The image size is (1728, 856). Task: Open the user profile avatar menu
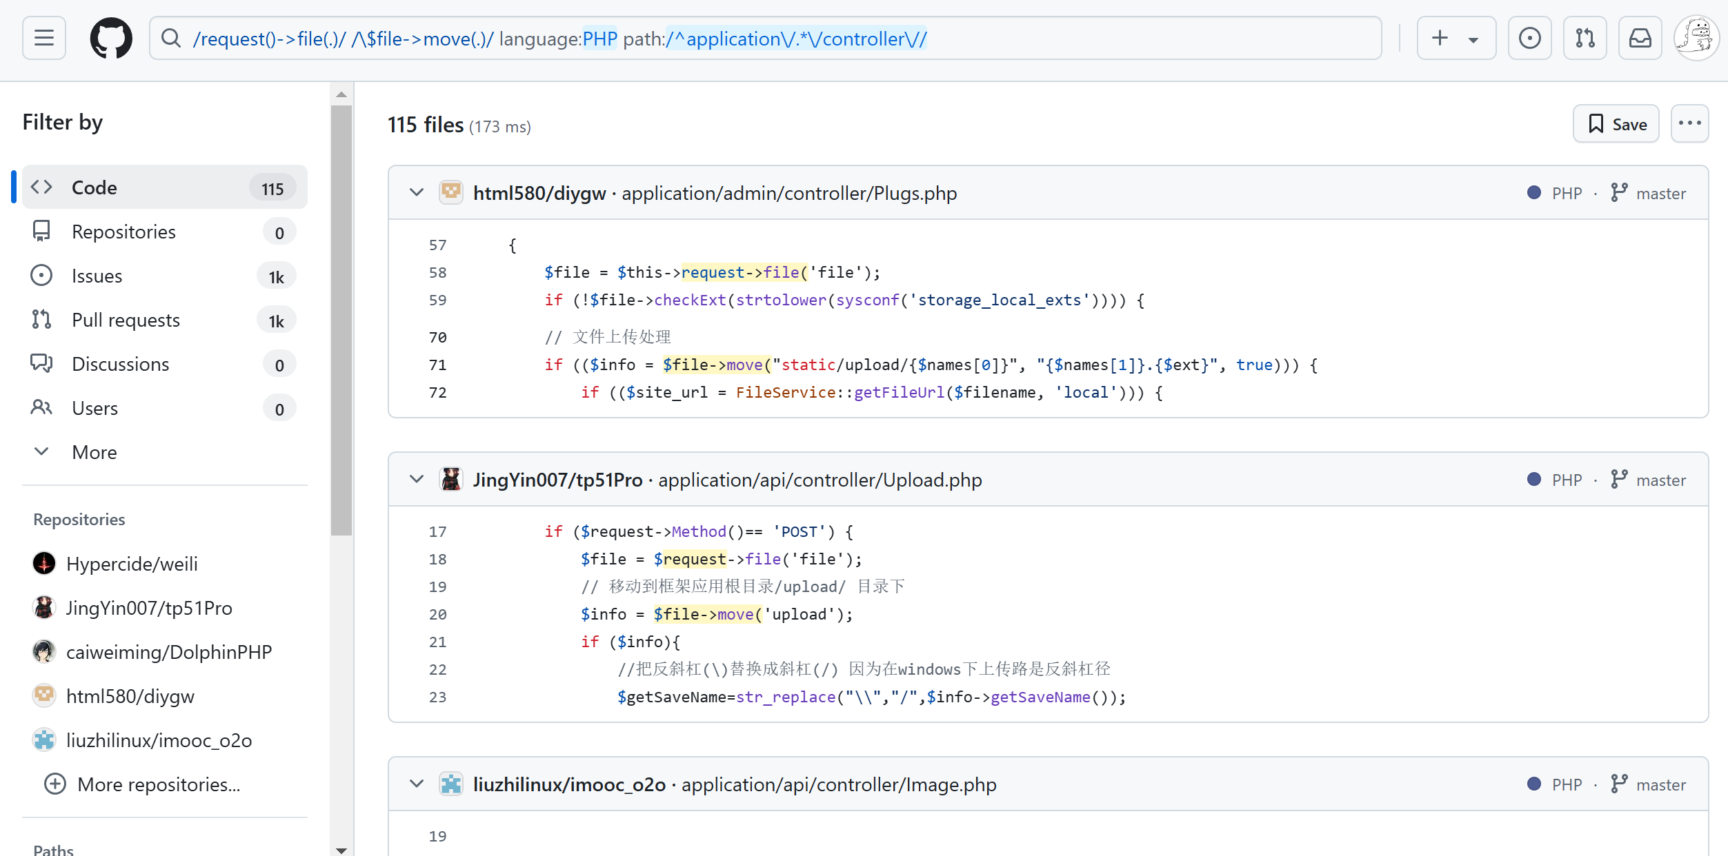pos(1696,38)
